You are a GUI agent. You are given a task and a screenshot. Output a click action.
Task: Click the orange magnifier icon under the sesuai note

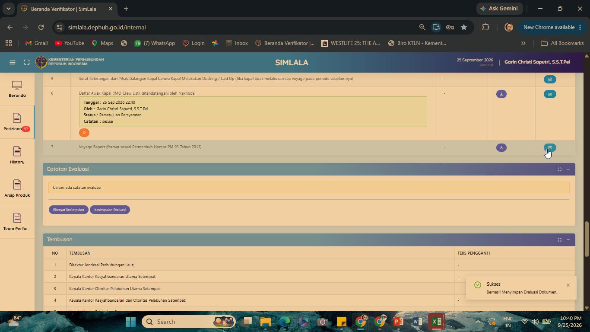(84, 133)
